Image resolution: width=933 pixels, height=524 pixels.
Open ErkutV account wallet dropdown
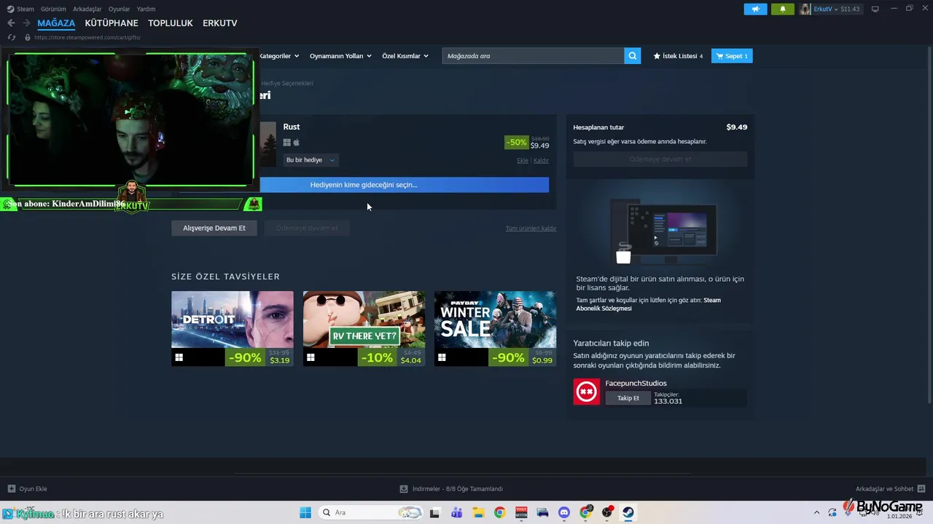830,9
